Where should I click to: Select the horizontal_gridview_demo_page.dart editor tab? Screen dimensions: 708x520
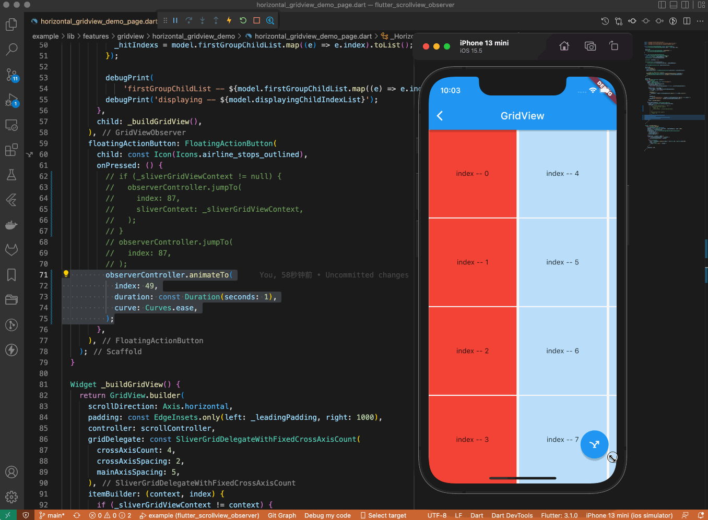(x=95, y=21)
